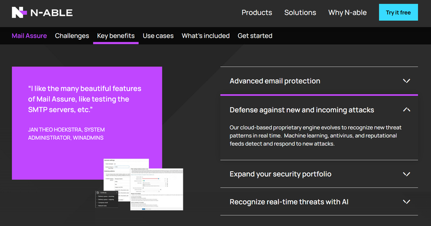The image size is (431, 226).
Task: Click Recognize real-time threats with AI heading
Action: click(289, 202)
